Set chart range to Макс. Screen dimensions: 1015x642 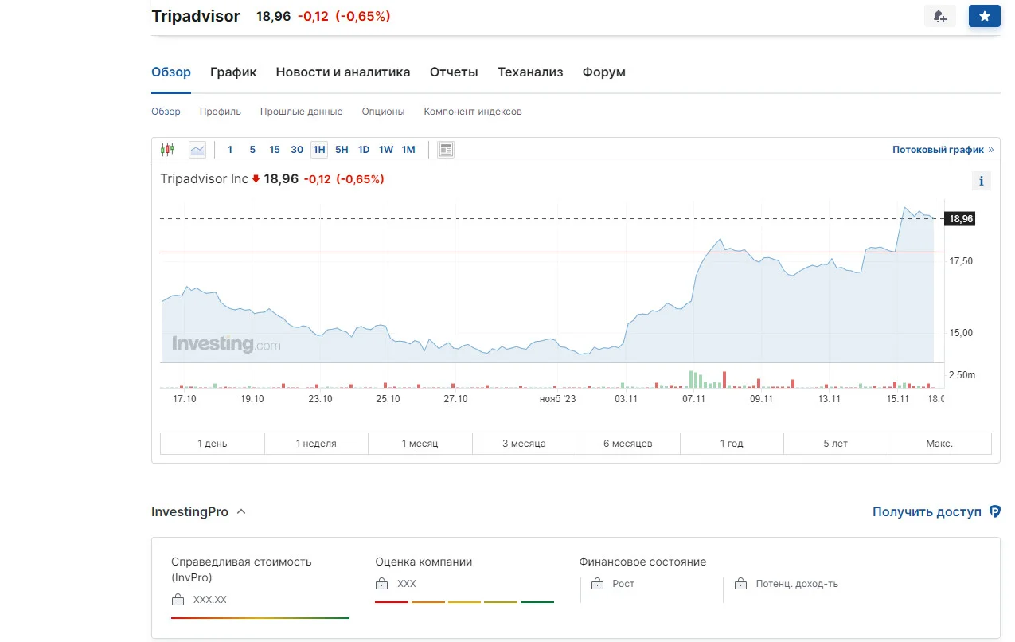click(x=939, y=444)
